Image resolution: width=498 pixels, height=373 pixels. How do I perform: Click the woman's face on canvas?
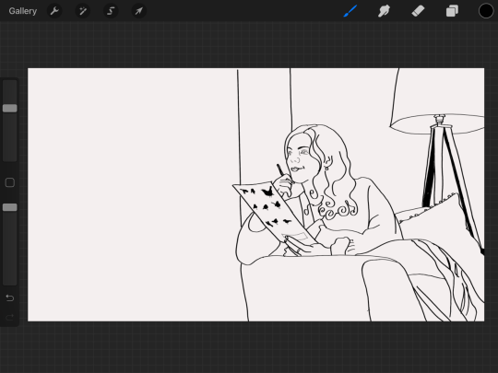298,157
